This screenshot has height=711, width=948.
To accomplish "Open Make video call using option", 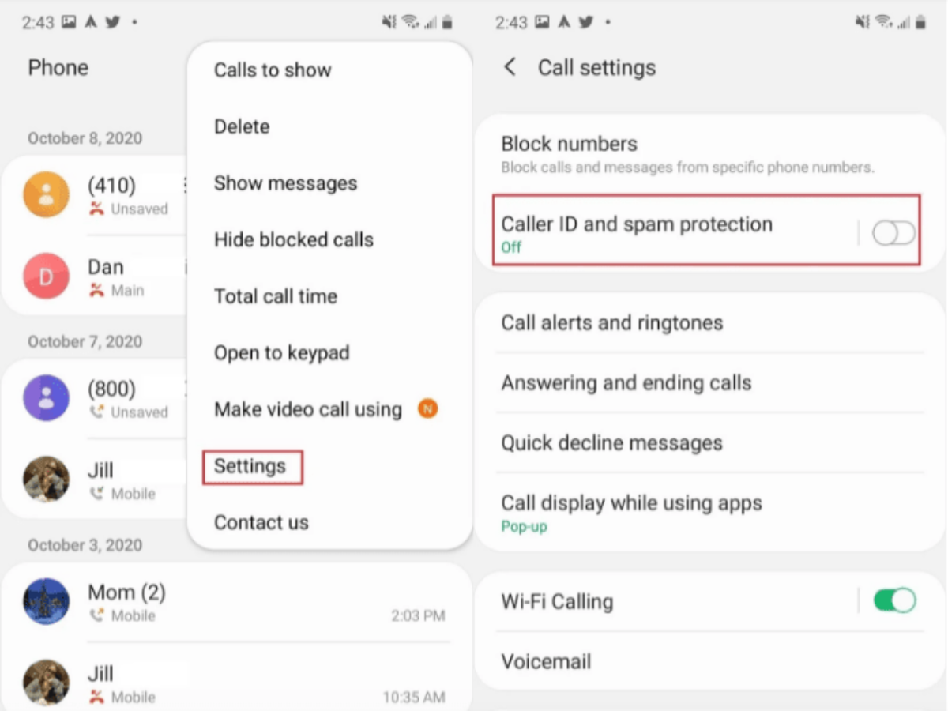I will 308,409.
